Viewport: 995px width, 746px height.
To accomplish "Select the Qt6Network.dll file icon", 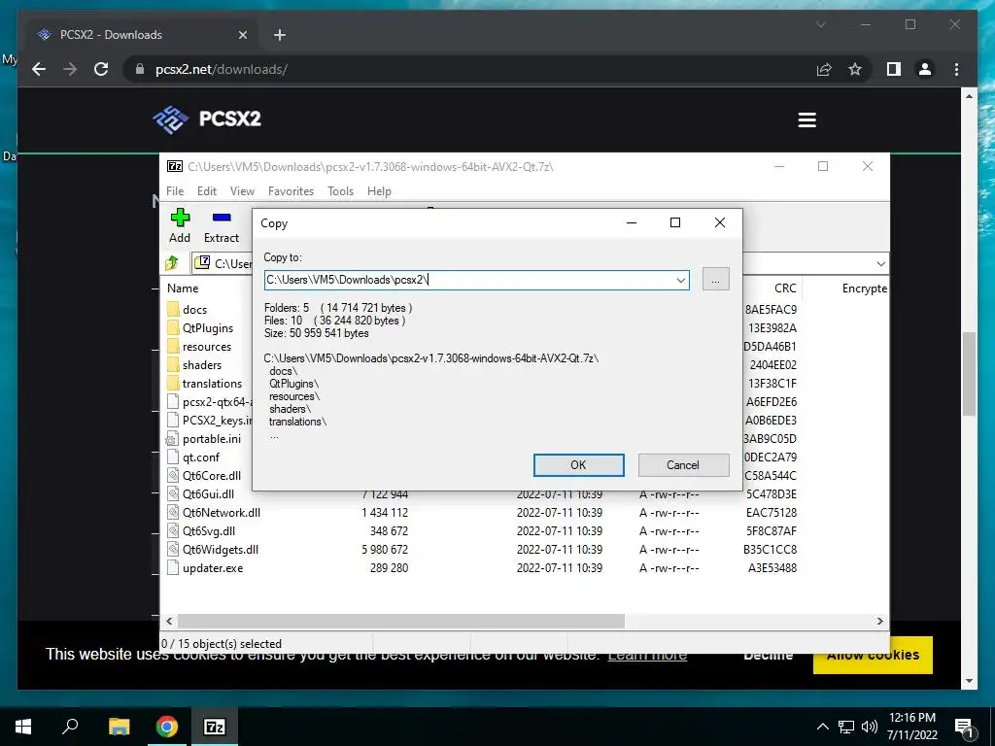I will coord(173,512).
